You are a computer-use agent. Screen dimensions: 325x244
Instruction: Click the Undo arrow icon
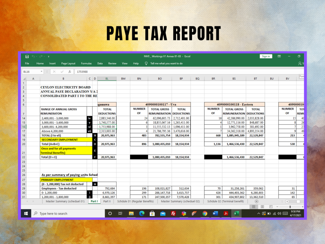(33, 56)
